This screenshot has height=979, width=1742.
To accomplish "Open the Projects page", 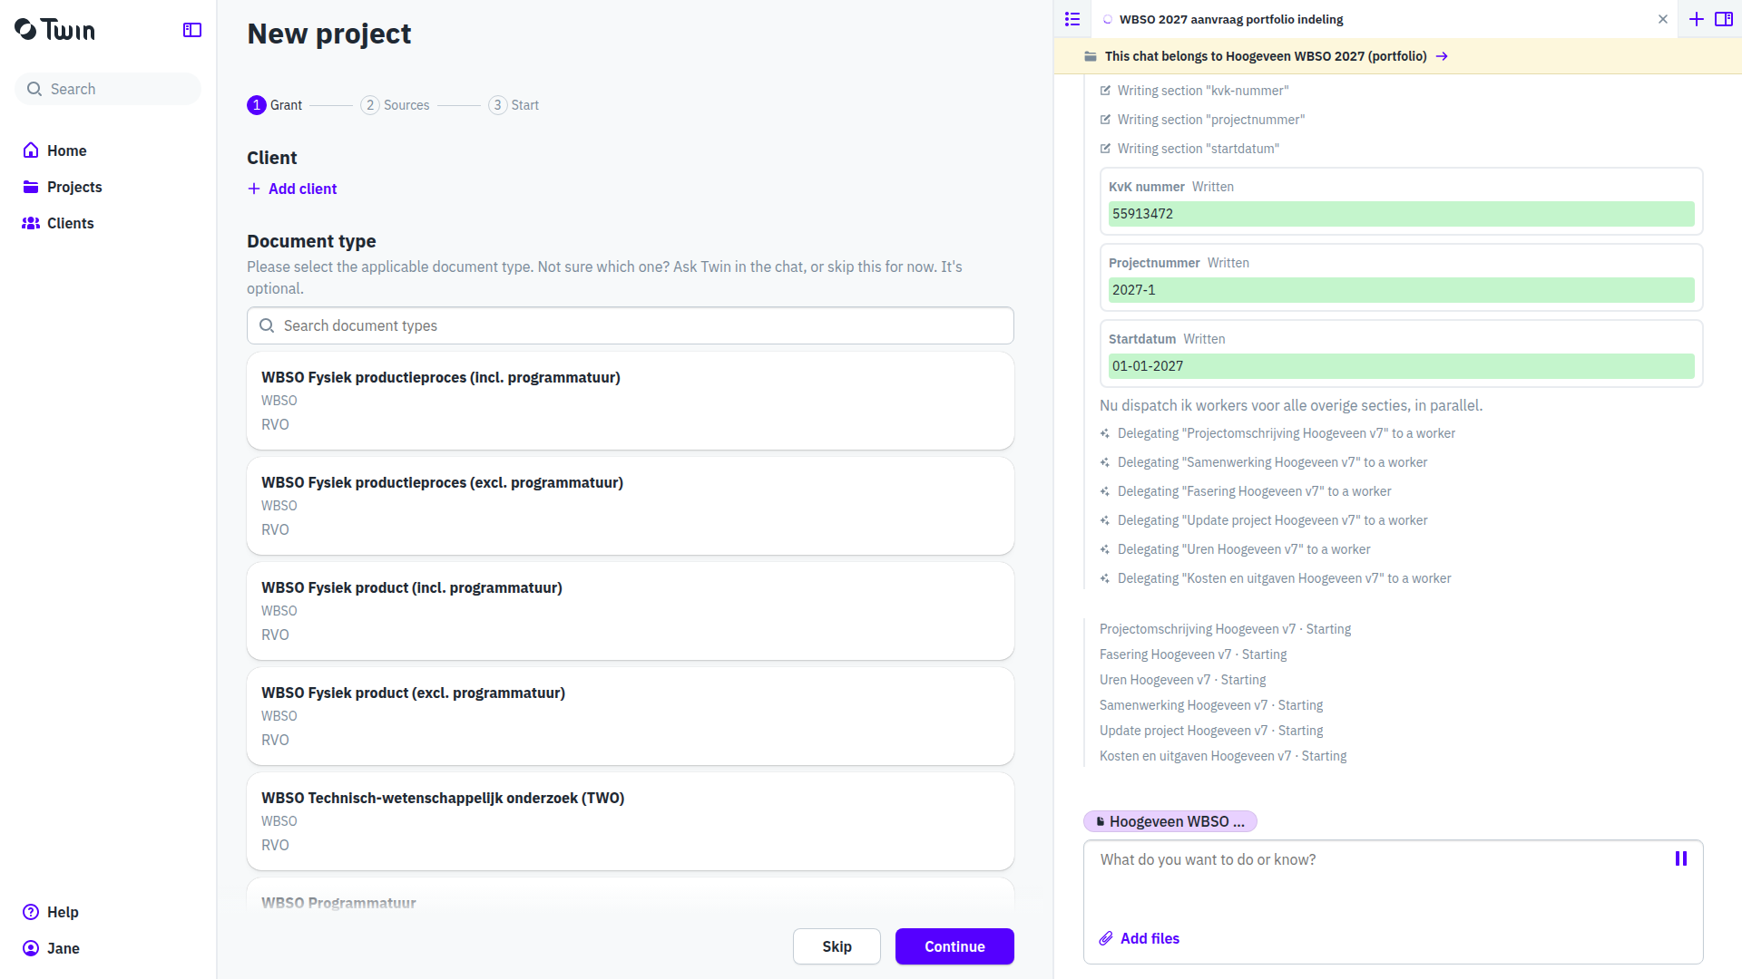I will tap(63, 187).
